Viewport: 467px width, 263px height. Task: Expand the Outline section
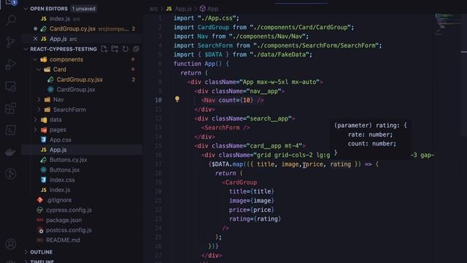click(x=26, y=252)
